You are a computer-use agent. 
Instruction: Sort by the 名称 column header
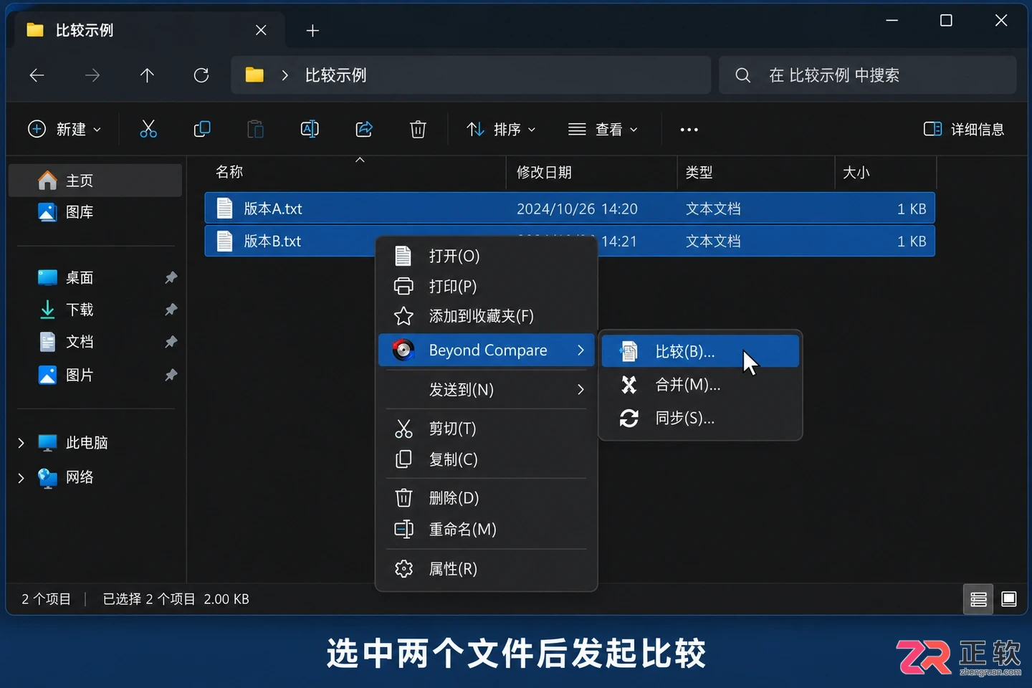[229, 172]
